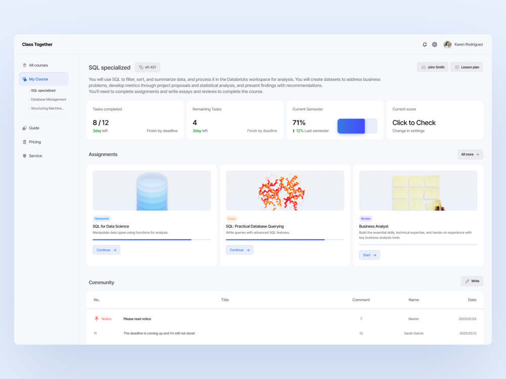This screenshot has height=379, width=506.
Task: Open the blue database cylinder thumbnail
Action: pyautogui.click(x=152, y=191)
